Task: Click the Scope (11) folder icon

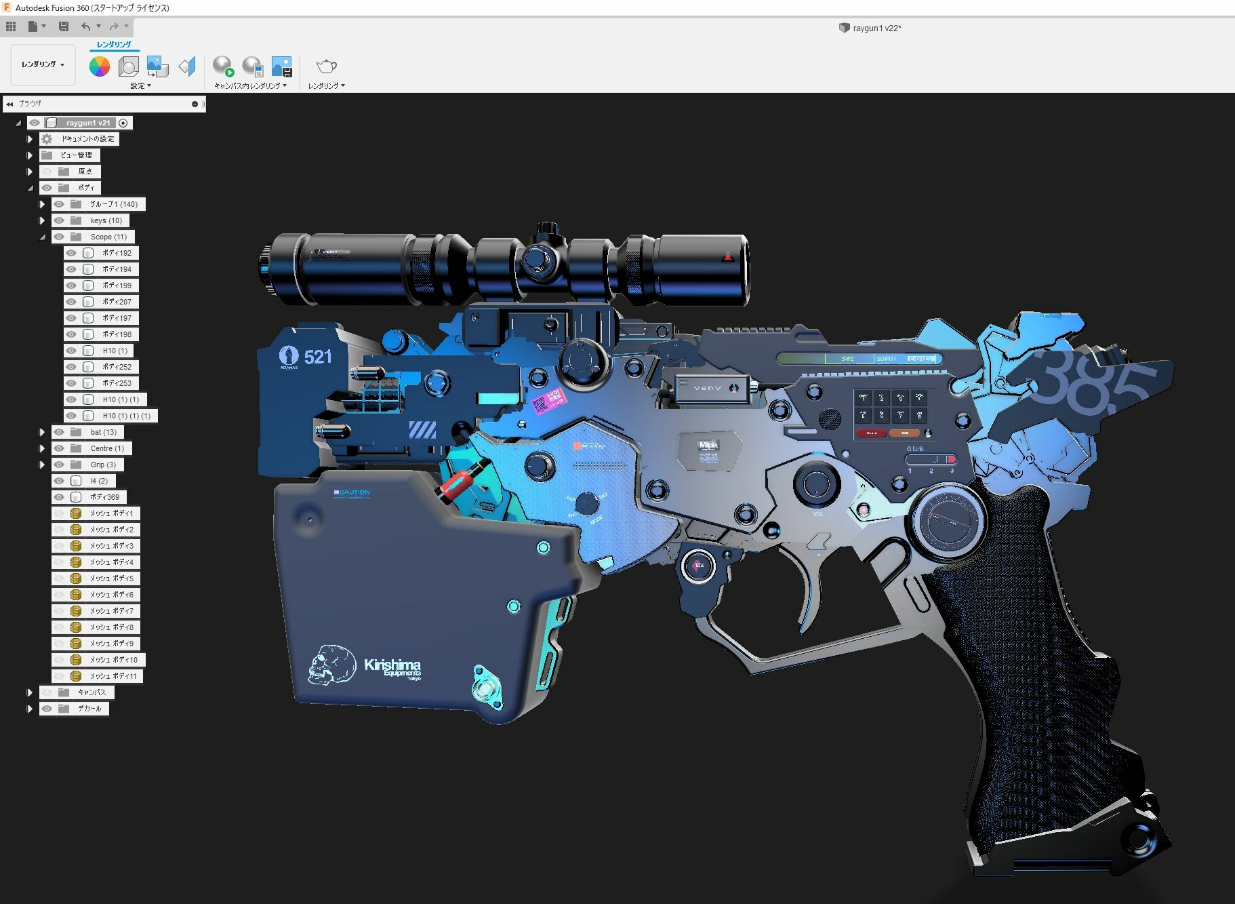Action: click(76, 237)
